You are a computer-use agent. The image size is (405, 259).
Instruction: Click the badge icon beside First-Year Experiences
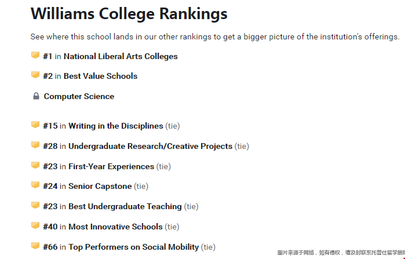[x=35, y=165]
